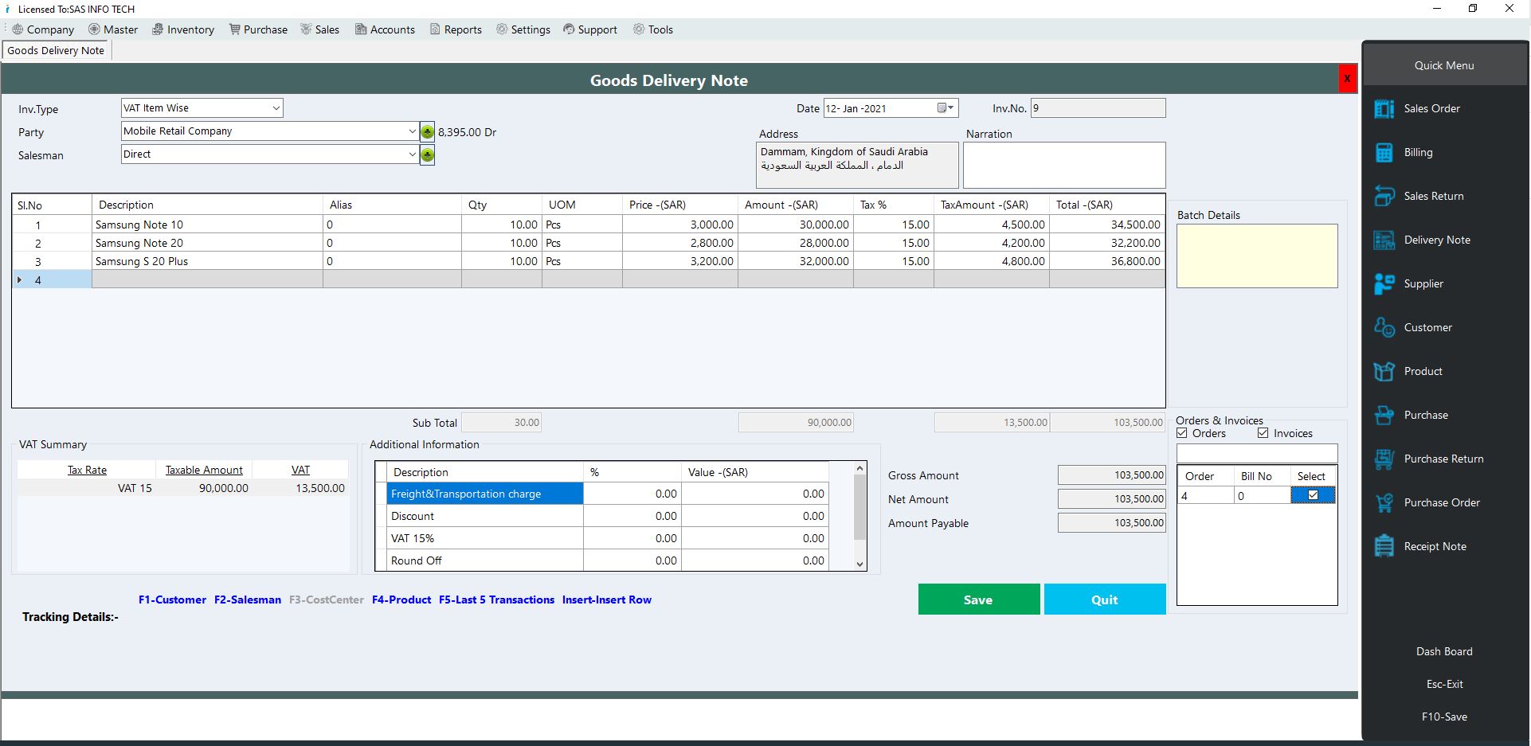Open the date picker calendar icon

tap(945, 107)
